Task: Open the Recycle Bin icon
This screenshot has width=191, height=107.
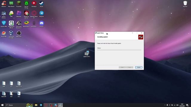Action: [185, 4]
